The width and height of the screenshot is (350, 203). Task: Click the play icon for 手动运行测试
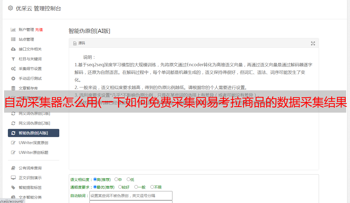click(13, 78)
